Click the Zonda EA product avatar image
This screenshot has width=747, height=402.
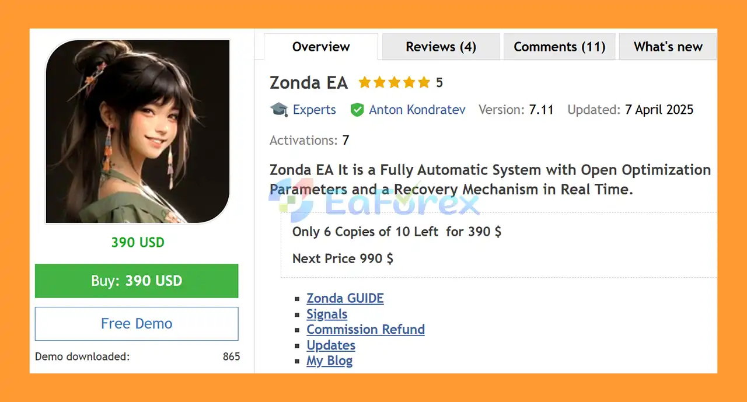point(138,131)
